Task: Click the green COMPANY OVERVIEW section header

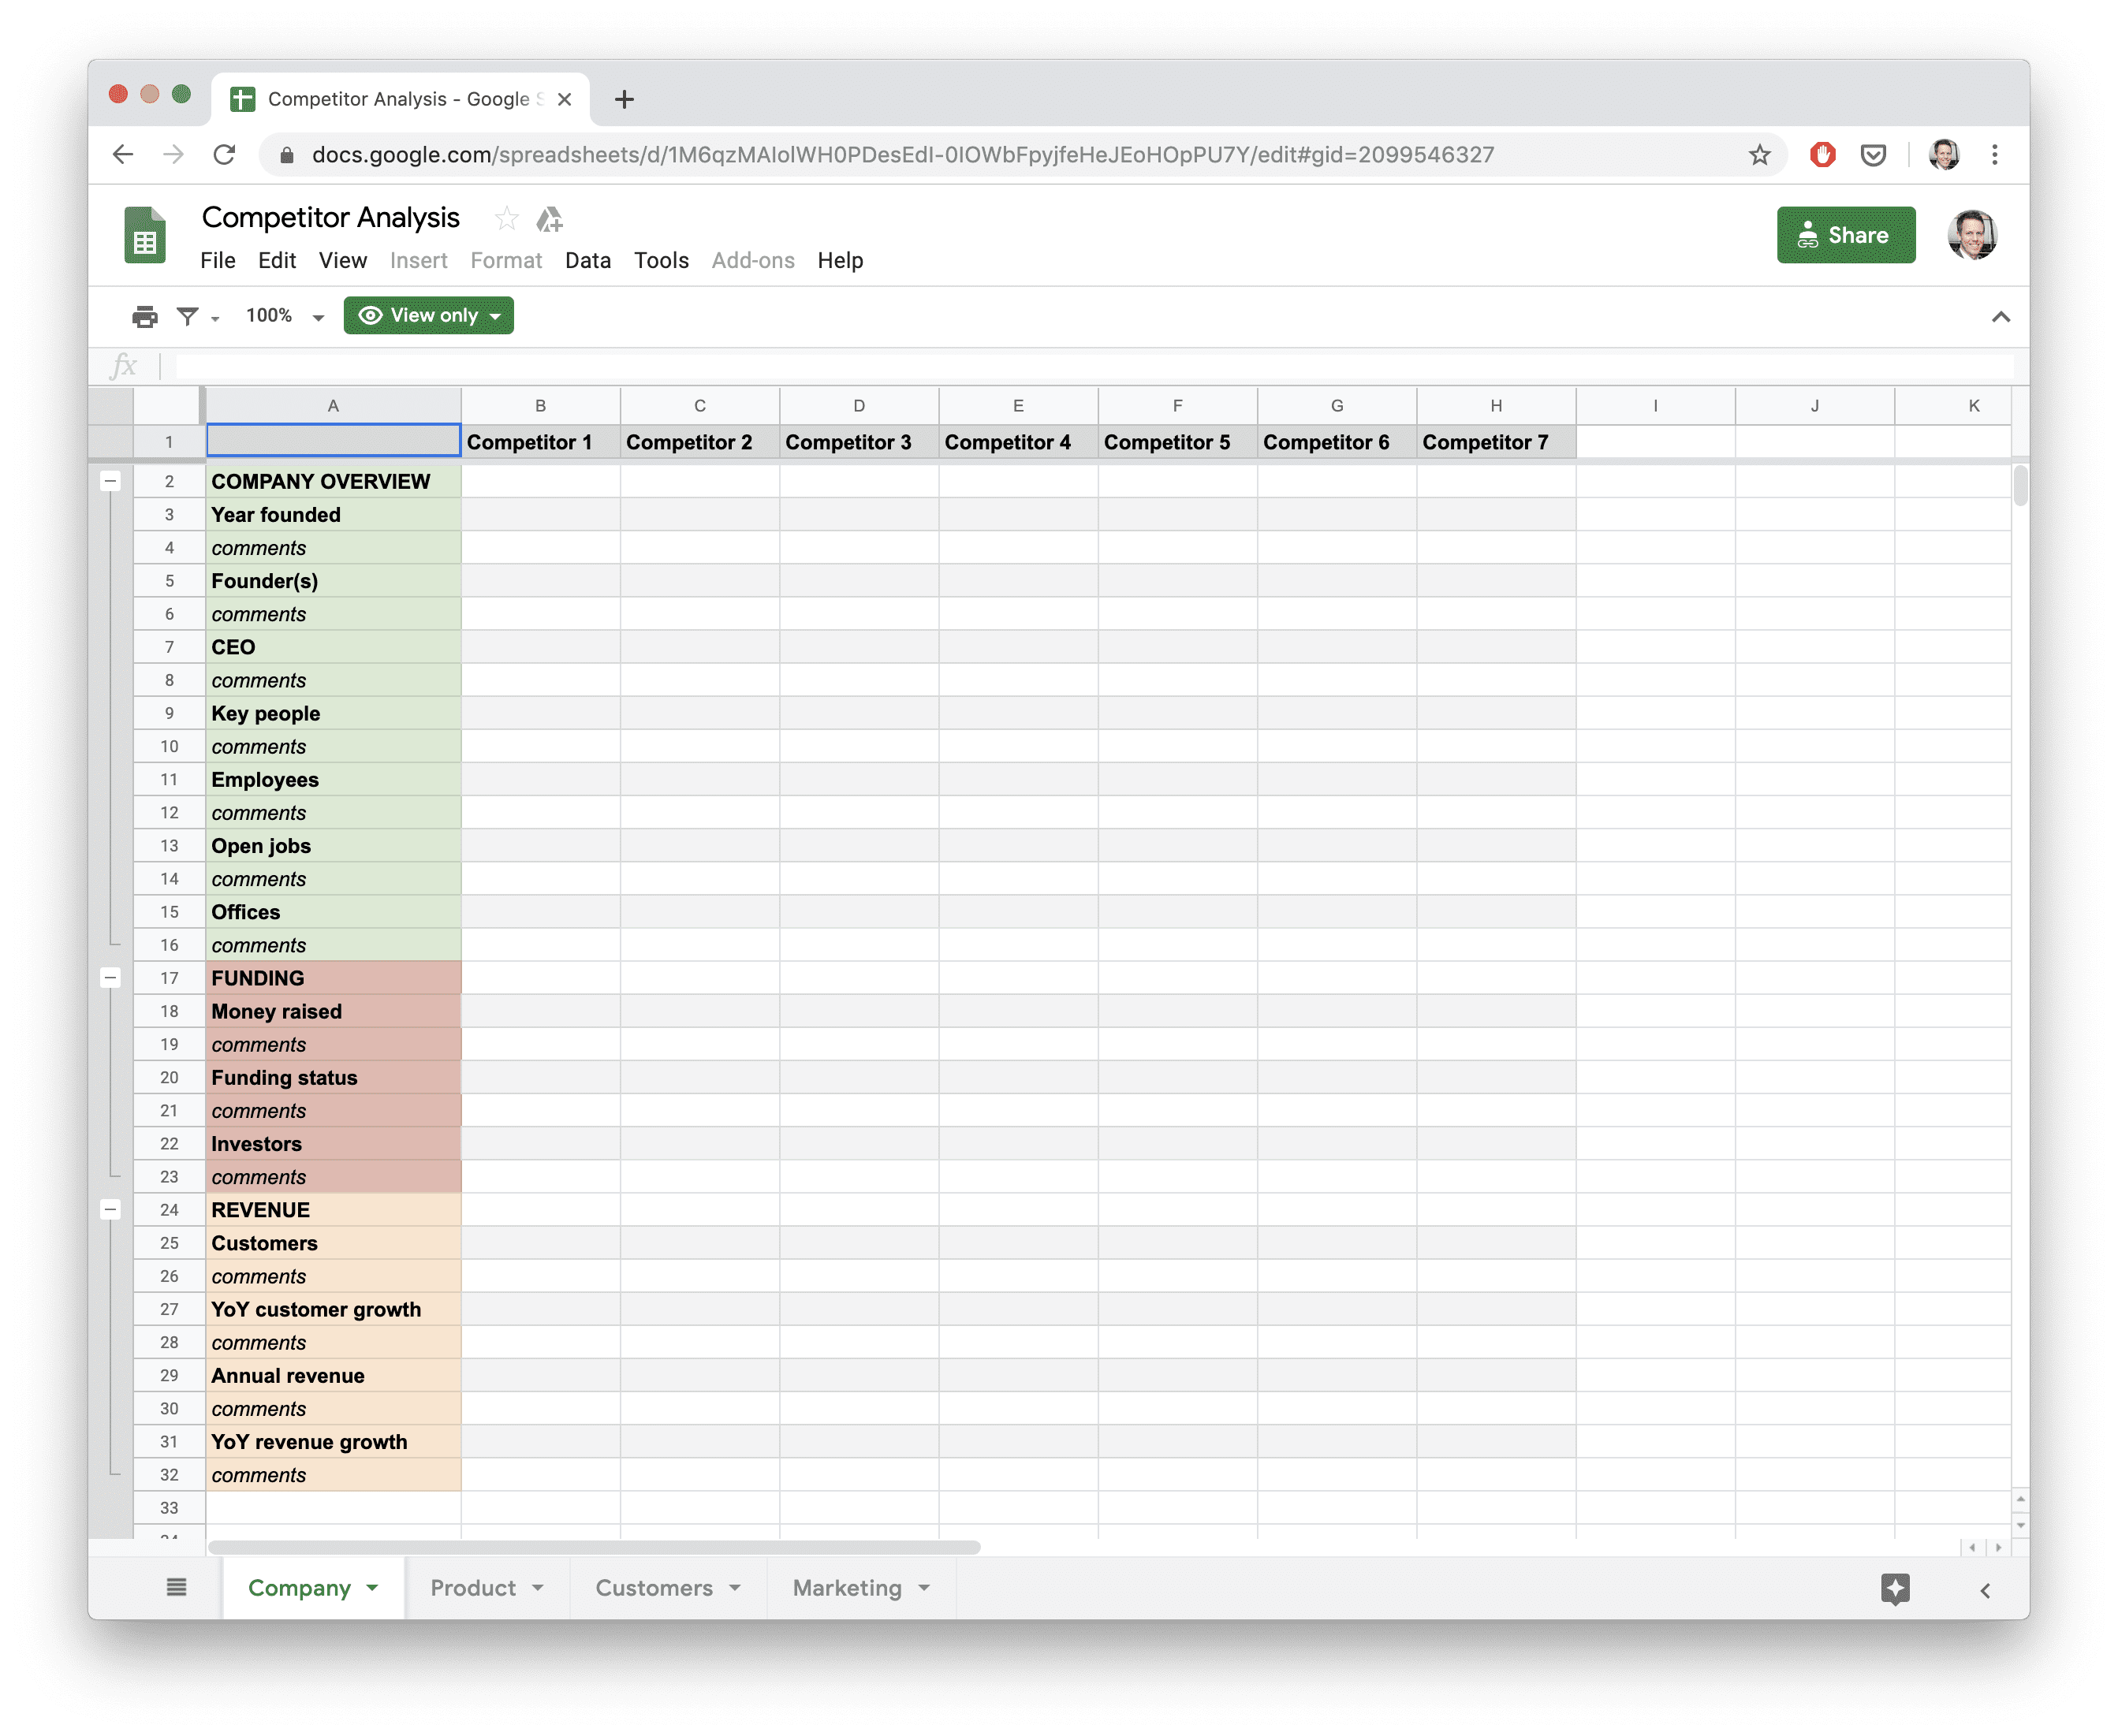Action: coord(333,479)
